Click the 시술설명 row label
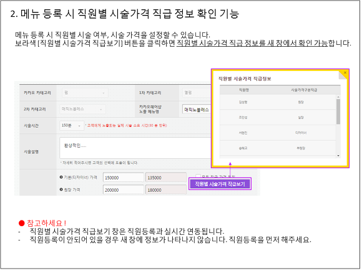Screen dimensions: 362x271 pos(31,151)
